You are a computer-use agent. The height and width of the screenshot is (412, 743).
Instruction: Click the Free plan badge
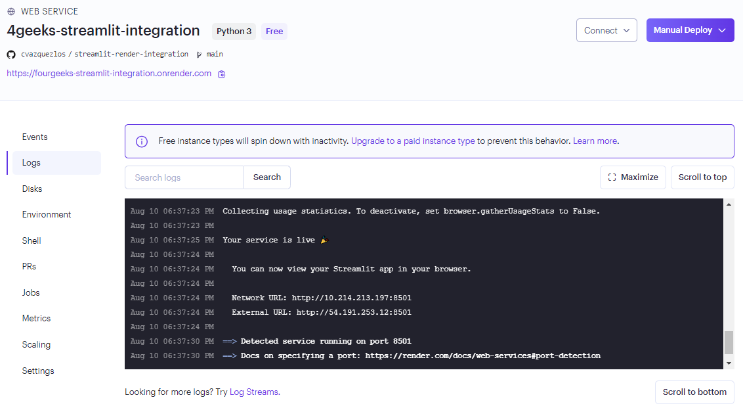point(274,32)
